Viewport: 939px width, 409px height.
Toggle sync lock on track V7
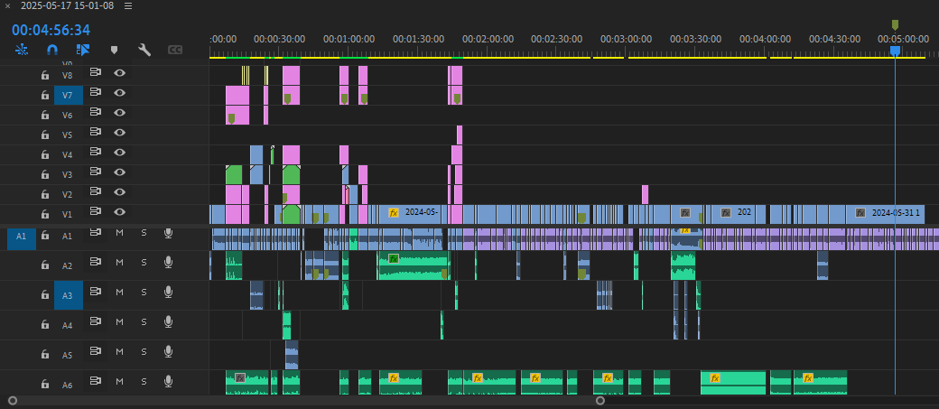pyautogui.click(x=95, y=92)
